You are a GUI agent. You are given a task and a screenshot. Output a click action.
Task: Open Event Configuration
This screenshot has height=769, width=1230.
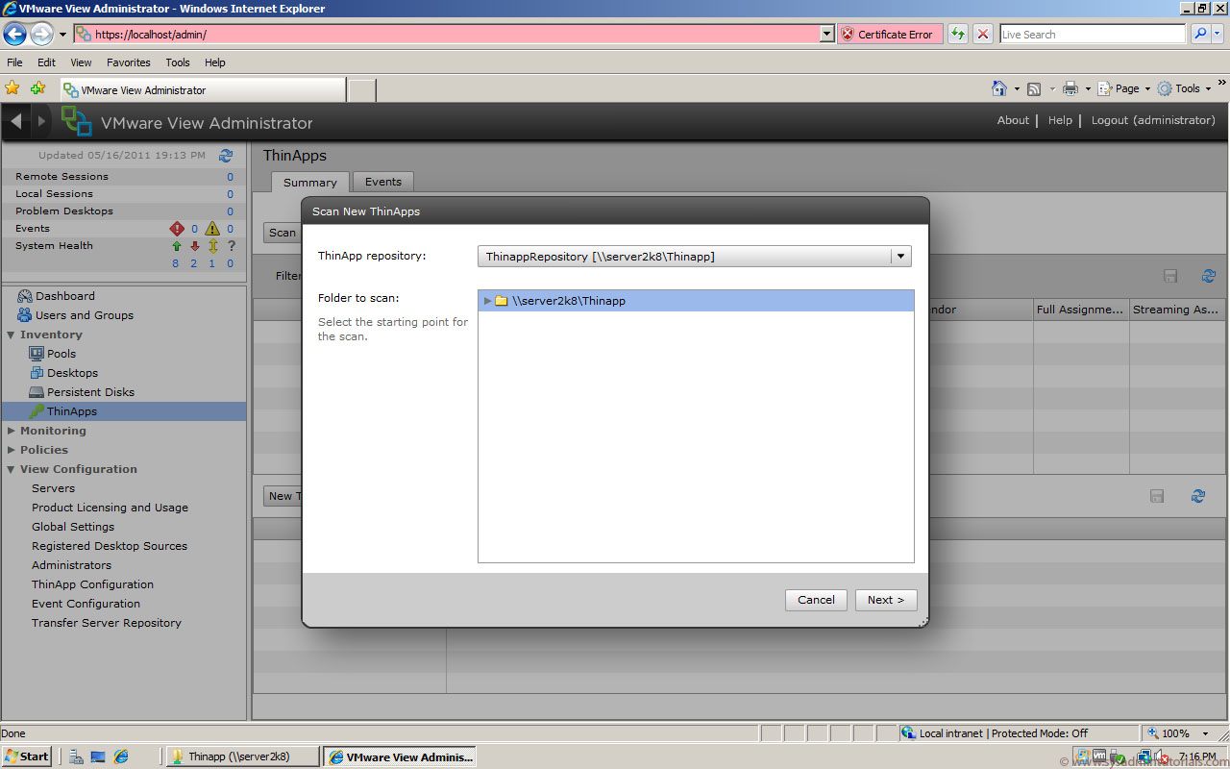86,604
